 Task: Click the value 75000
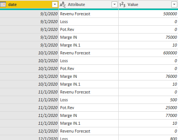click(171, 37)
